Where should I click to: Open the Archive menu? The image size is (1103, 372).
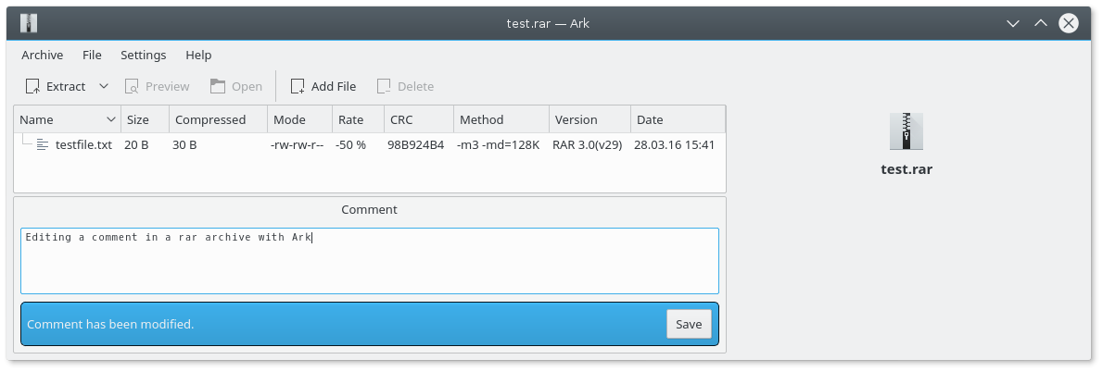coord(42,55)
